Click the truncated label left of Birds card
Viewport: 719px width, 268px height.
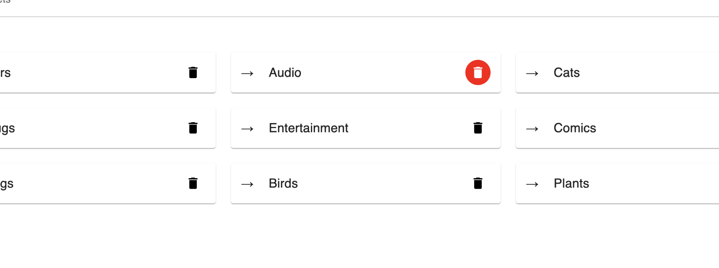coord(7,184)
